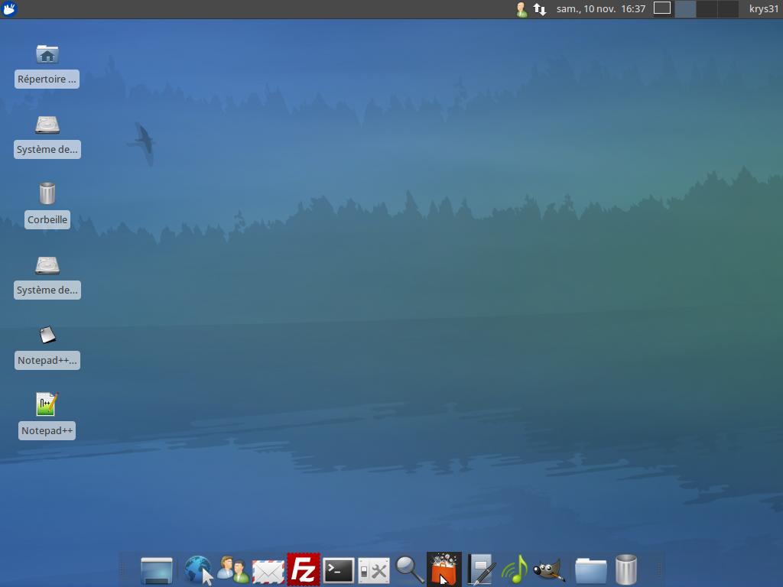
Task: Launch FileZilla from the dock
Action: tap(304, 569)
